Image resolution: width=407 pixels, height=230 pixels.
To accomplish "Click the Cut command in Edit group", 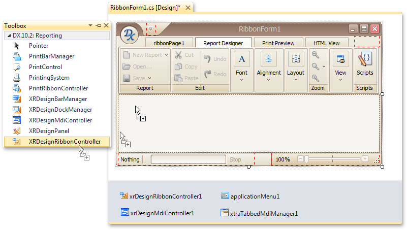I will [184, 55].
